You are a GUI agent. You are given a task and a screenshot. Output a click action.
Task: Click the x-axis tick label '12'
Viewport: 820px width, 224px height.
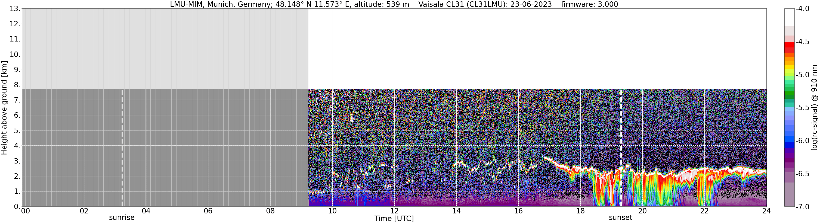(x=394, y=211)
